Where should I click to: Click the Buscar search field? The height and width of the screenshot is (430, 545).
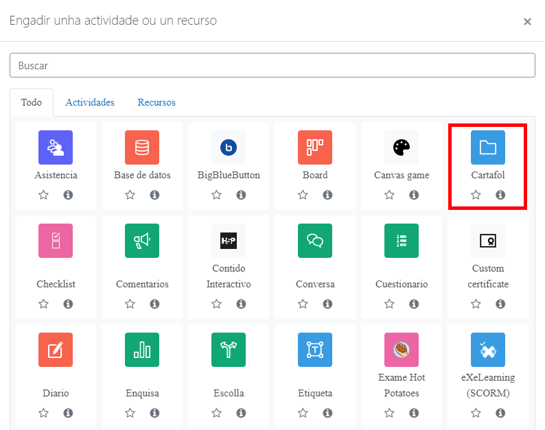tap(272, 66)
